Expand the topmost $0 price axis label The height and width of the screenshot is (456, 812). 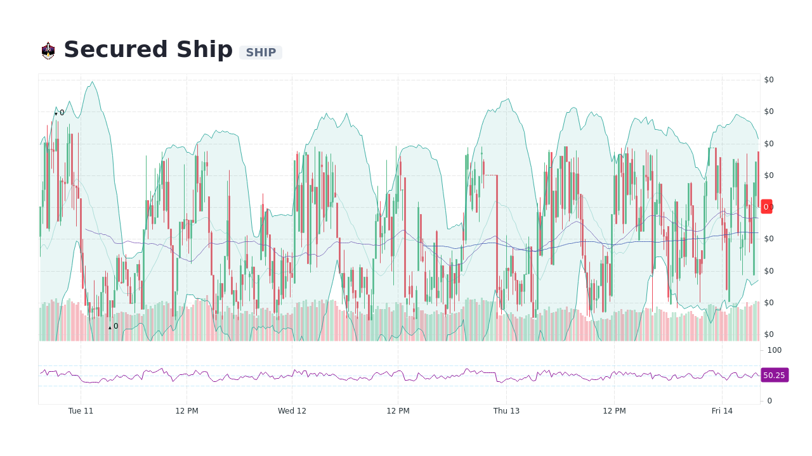tap(768, 79)
